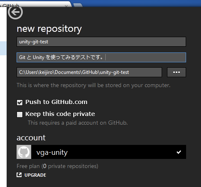Click the Keep this code private label
The height and width of the screenshot is (187, 201).
pyautogui.click(x=60, y=114)
